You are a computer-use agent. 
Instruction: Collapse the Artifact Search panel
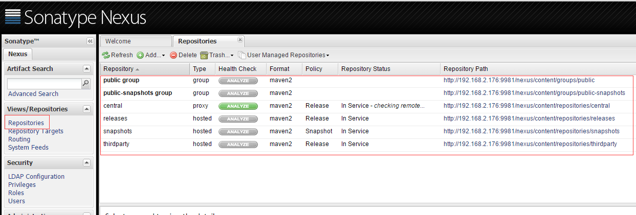click(86, 68)
